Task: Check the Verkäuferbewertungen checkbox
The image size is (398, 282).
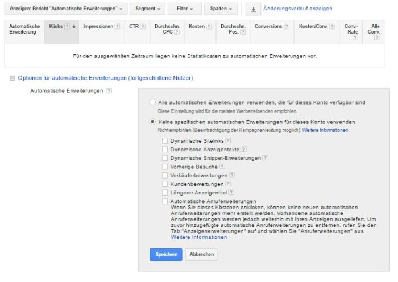Action: pos(165,175)
